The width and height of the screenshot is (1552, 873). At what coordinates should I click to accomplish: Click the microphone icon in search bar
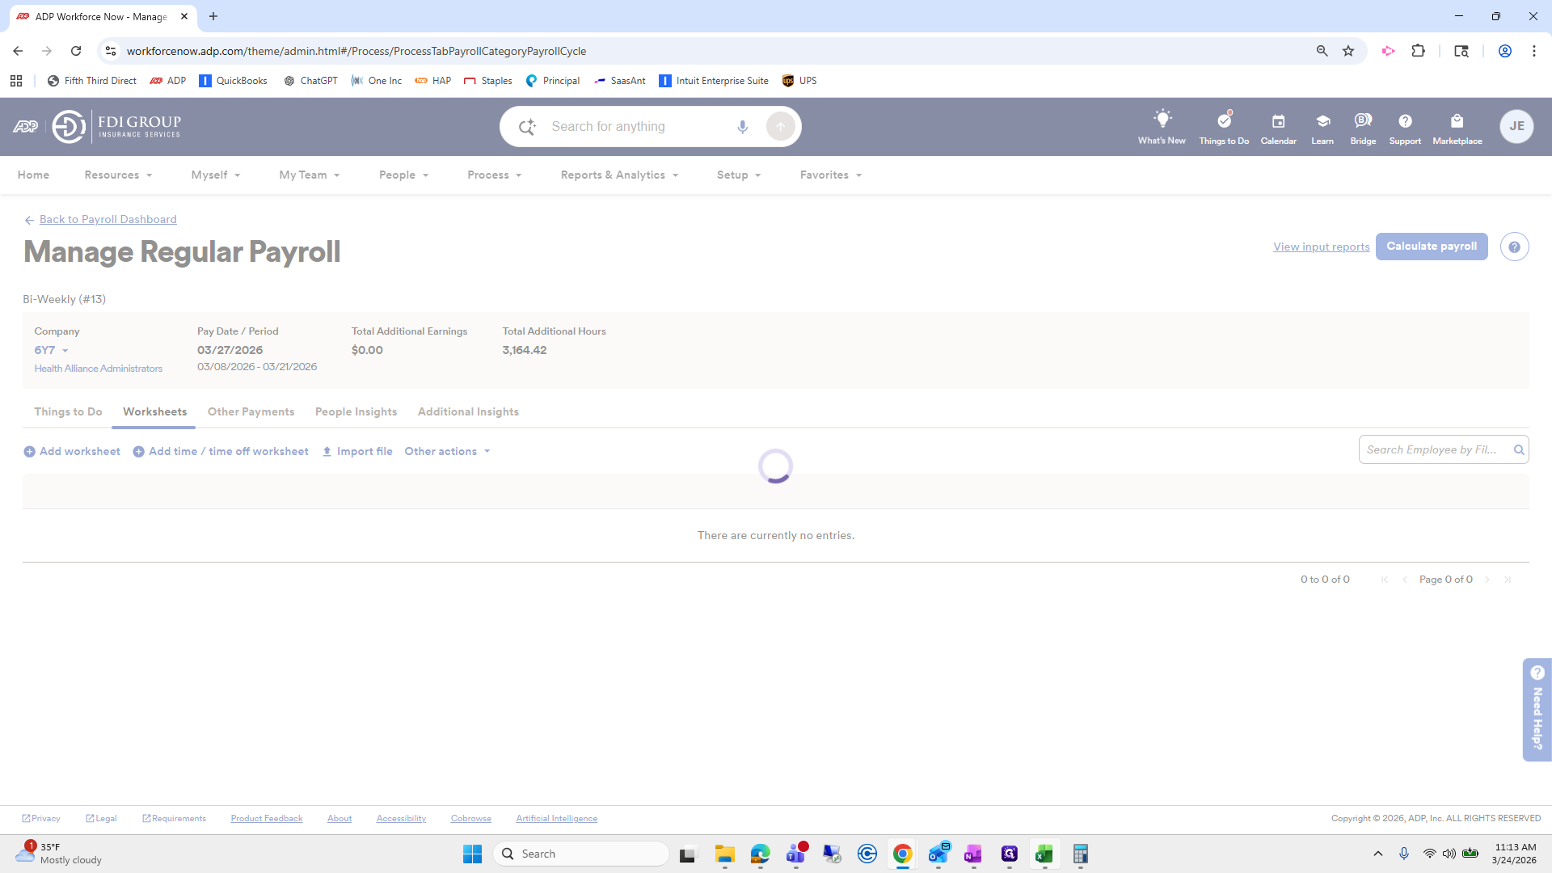tap(742, 127)
